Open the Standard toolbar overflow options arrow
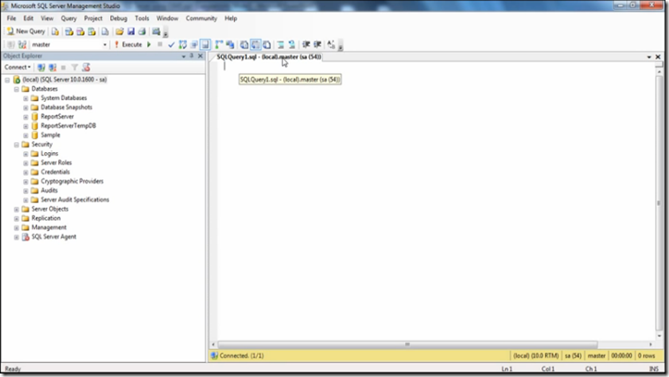This screenshot has height=377, width=669. 165,33
